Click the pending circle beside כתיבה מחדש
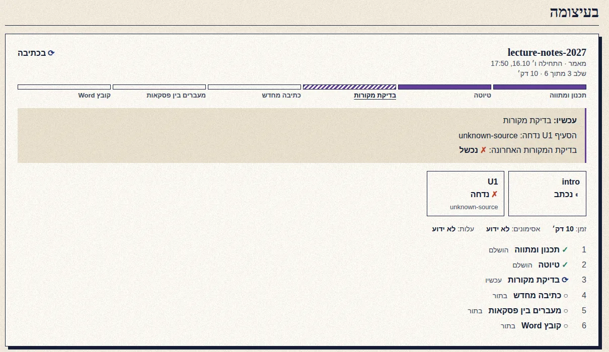The image size is (609, 352). [566, 296]
